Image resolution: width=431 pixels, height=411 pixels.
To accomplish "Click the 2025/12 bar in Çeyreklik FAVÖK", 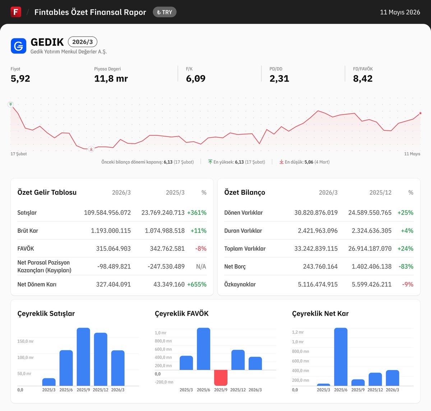I will tap(238, 360).
